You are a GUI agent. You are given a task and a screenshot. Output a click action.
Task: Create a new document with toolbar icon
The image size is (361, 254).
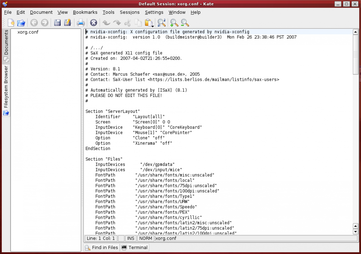(11, 23)
